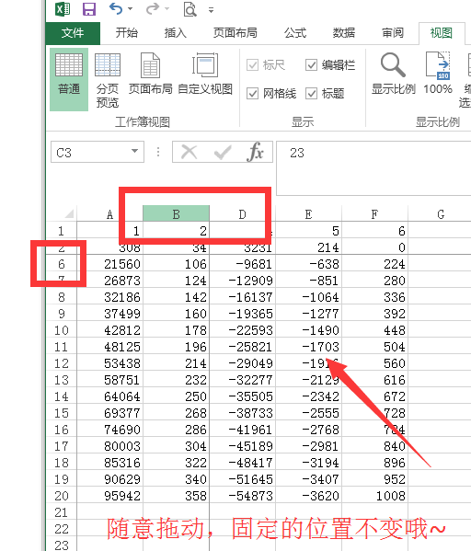Undo the last action
This screenshot has height=551, width=471.
click(x=116, y=8)
